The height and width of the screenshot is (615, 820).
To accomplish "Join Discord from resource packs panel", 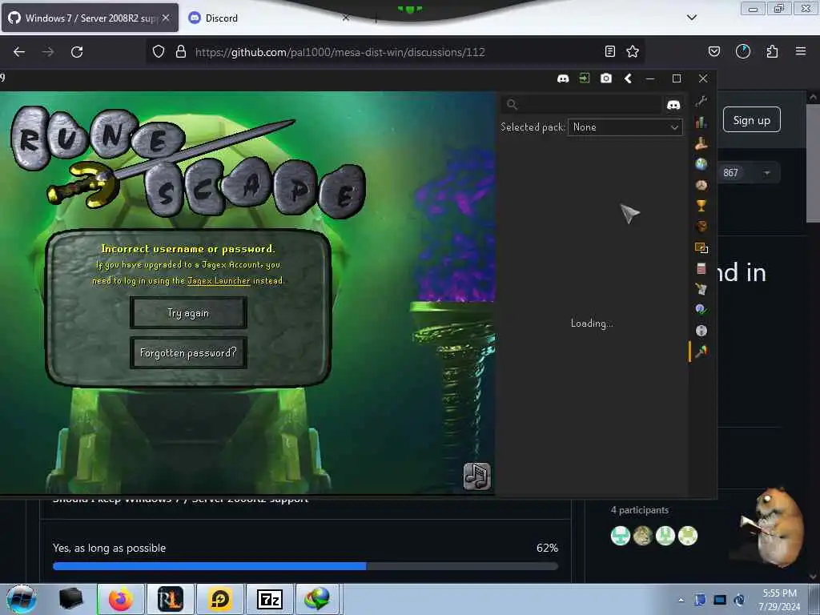I will pyautogui.click(x=673, y=105).
